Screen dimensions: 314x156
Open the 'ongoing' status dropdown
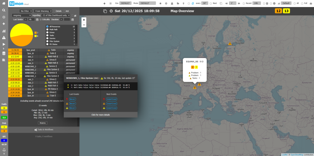[21, 15]
